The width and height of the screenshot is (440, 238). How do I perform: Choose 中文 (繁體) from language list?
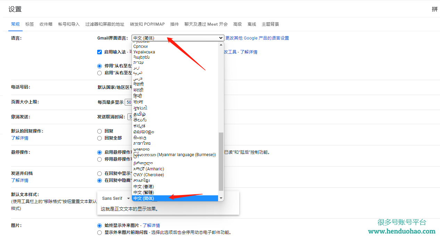tap(143, 193)
